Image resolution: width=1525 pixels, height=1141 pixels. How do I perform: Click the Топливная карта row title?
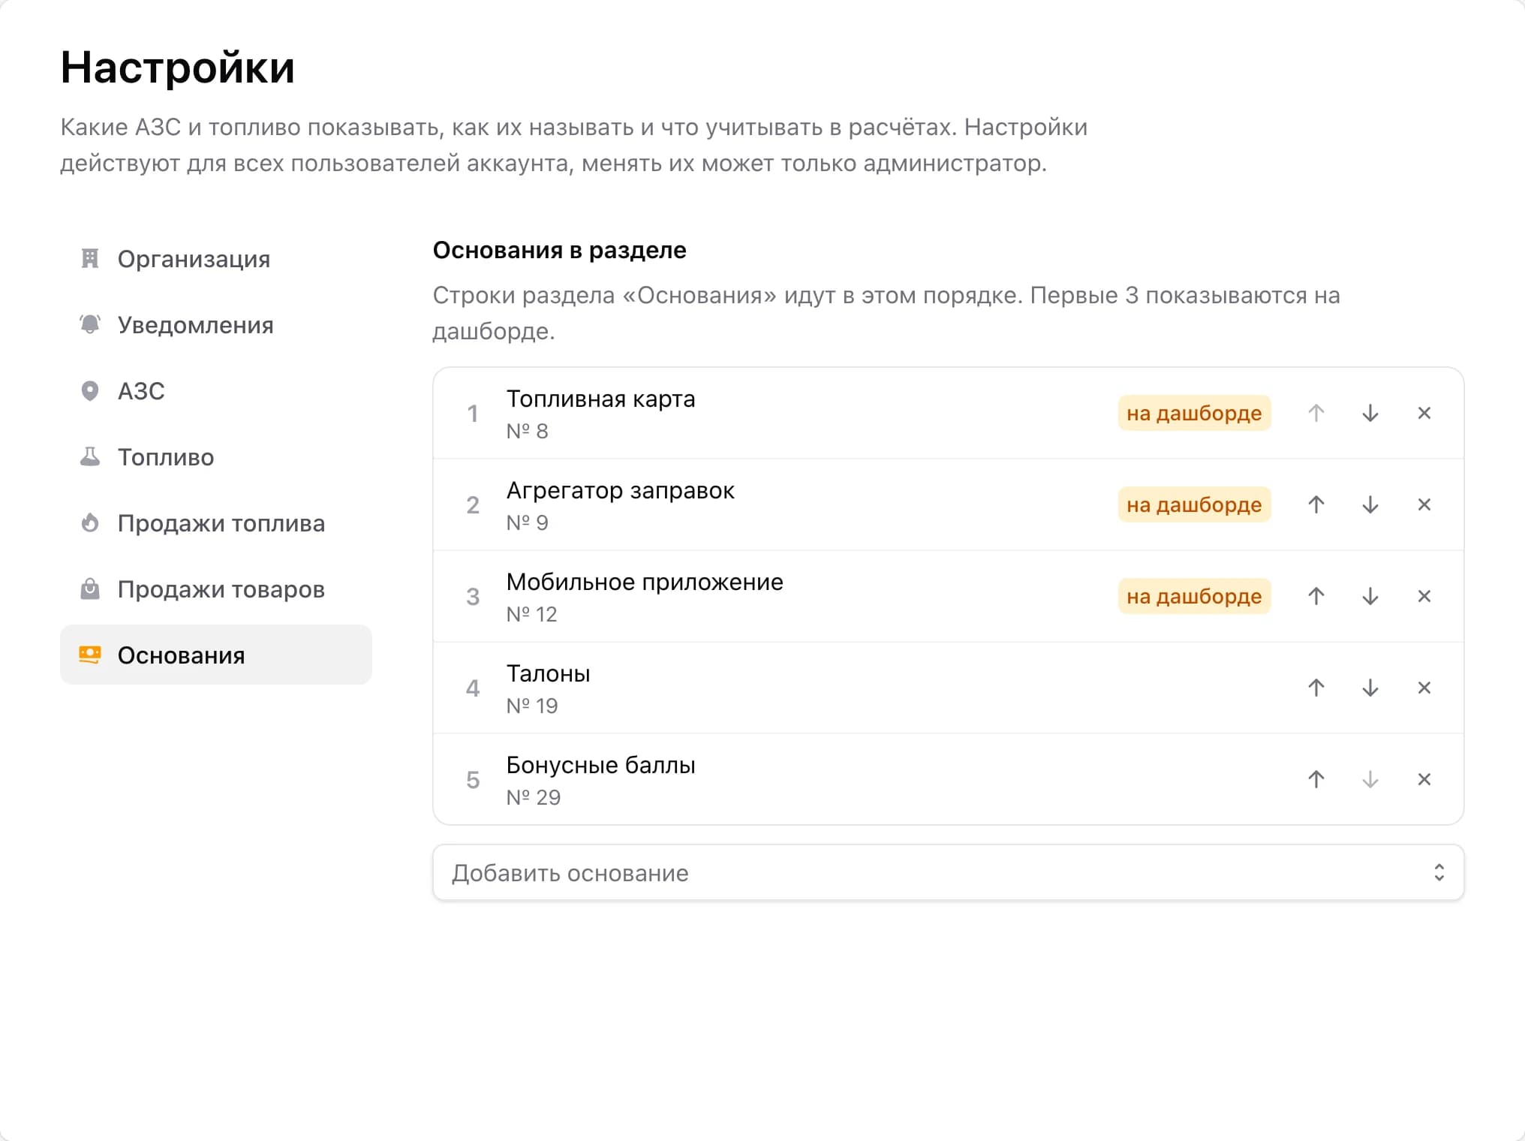(600, 399)
